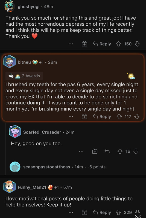This screenshot has width=146, height=218.
Task: Open ghostiyogi's profile avatar
Action: pos(9,6)
